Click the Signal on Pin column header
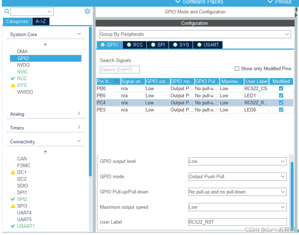Screen dimensions: 299x235 click(133, 81)
